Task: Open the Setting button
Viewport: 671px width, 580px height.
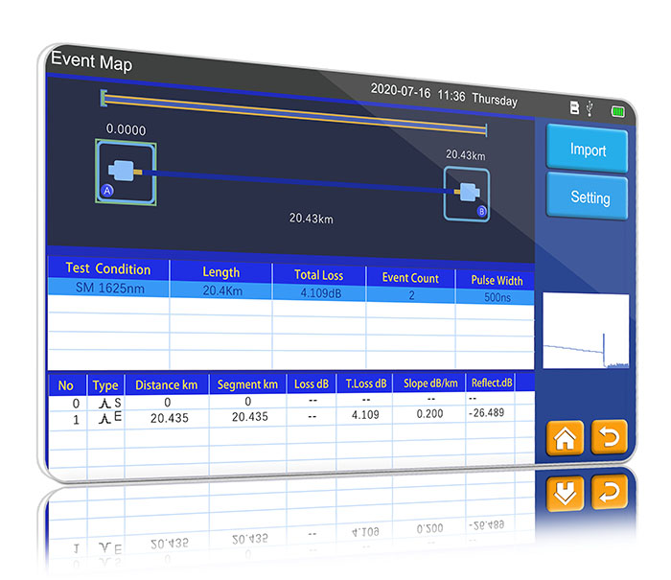Action: tap(590, 197)
